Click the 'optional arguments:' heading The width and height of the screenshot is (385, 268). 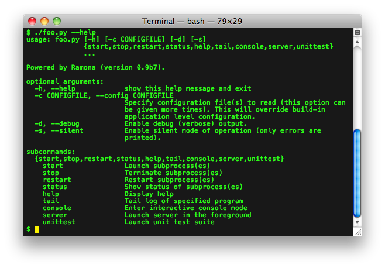[65, 82]
